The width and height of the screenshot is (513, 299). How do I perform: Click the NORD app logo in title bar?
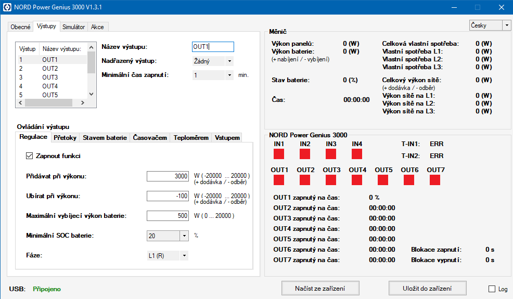coord(7,7)
